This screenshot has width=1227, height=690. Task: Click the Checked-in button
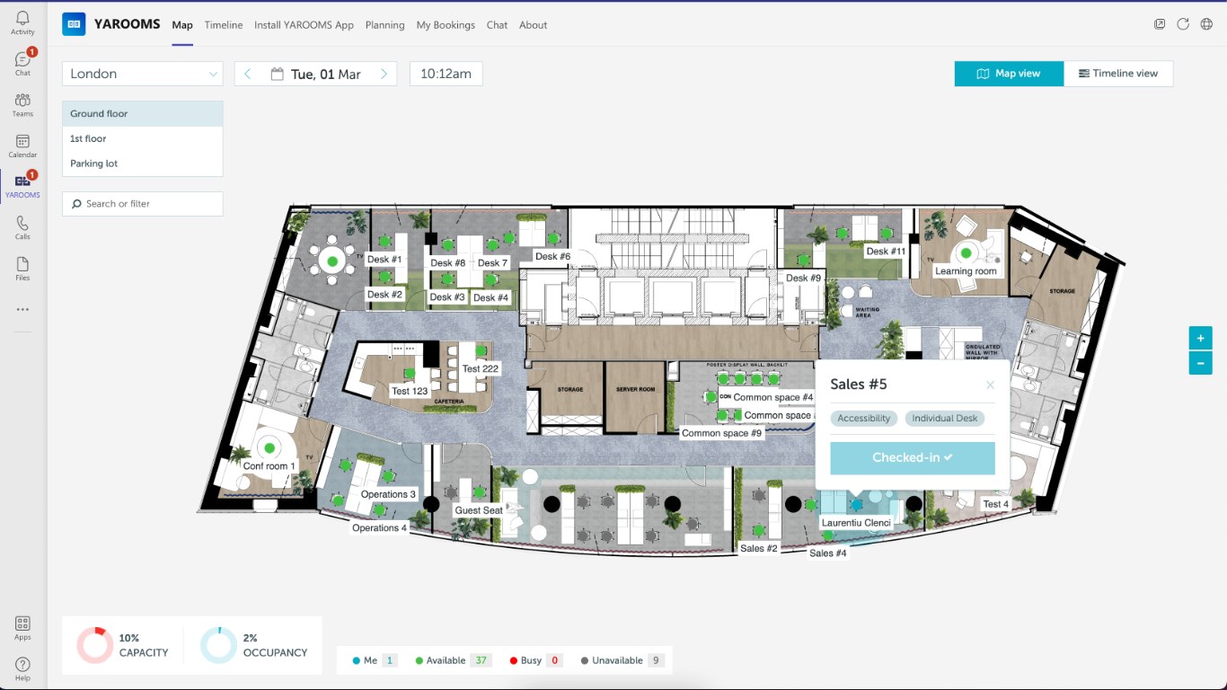tap(913, 457)
